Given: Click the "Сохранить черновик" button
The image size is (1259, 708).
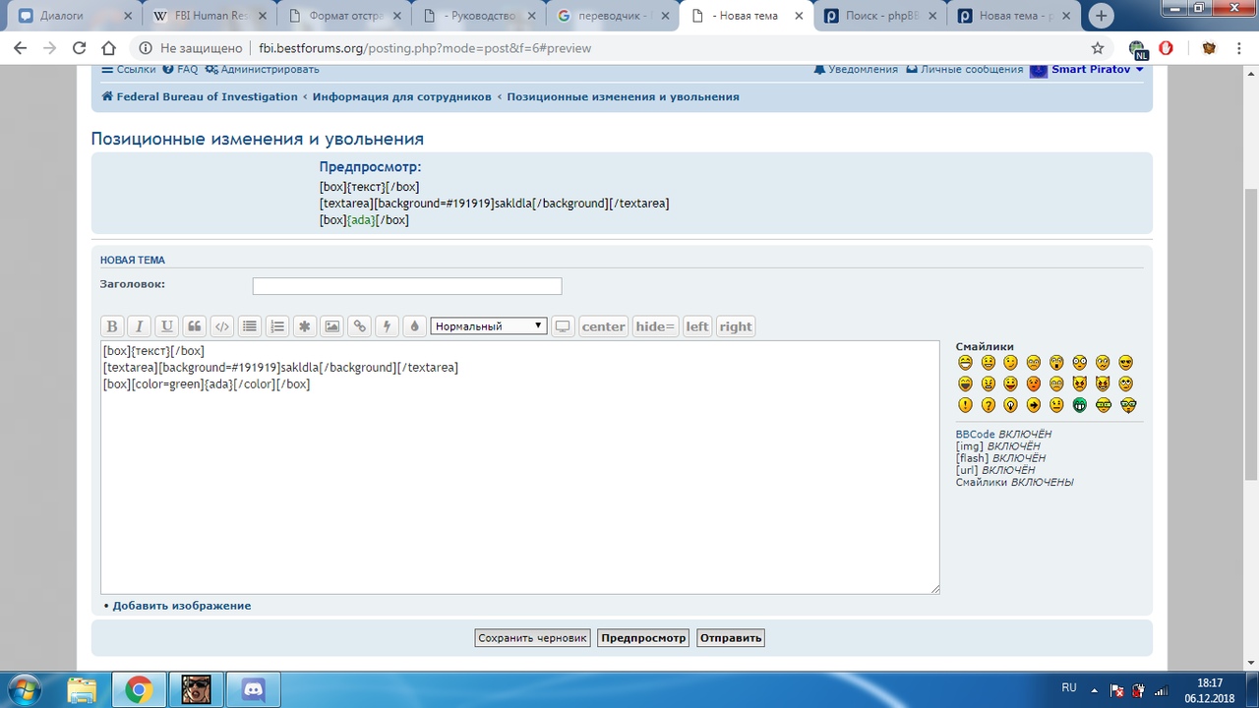Looking at the screenshot, I should coord(532,638).
